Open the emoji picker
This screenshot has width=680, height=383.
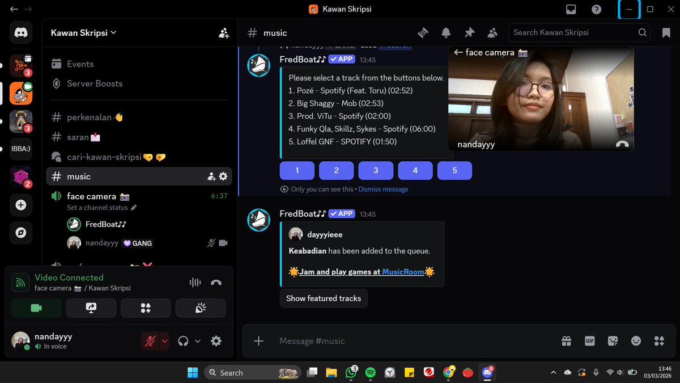tap(636, 341)
